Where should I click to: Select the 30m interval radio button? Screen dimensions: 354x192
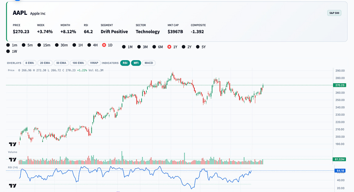coord(57,45)
